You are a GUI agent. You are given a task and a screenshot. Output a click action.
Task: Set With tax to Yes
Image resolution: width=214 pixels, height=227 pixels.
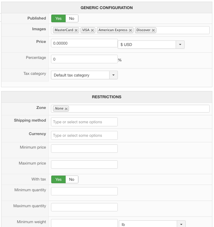(x=58, y=179)
